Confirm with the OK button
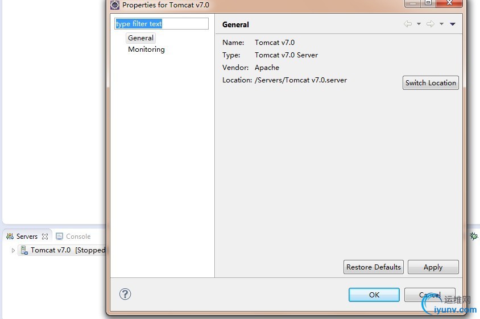The image size is (480, 319). pyautogui.click(x=374, y=295)
